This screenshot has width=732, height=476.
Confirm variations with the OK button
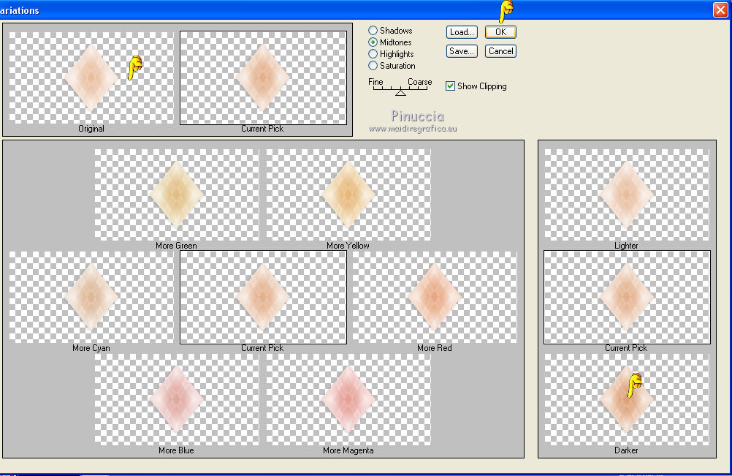click(x=500, y=31)
